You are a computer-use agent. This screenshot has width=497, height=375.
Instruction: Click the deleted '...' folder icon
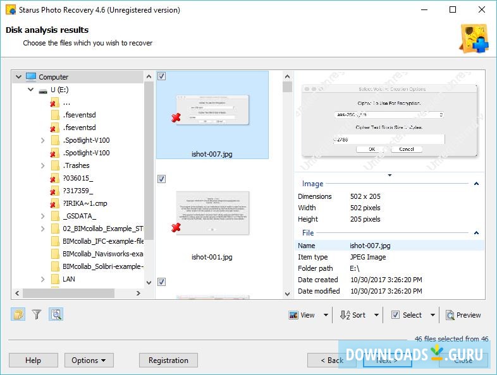pos(54,102)
